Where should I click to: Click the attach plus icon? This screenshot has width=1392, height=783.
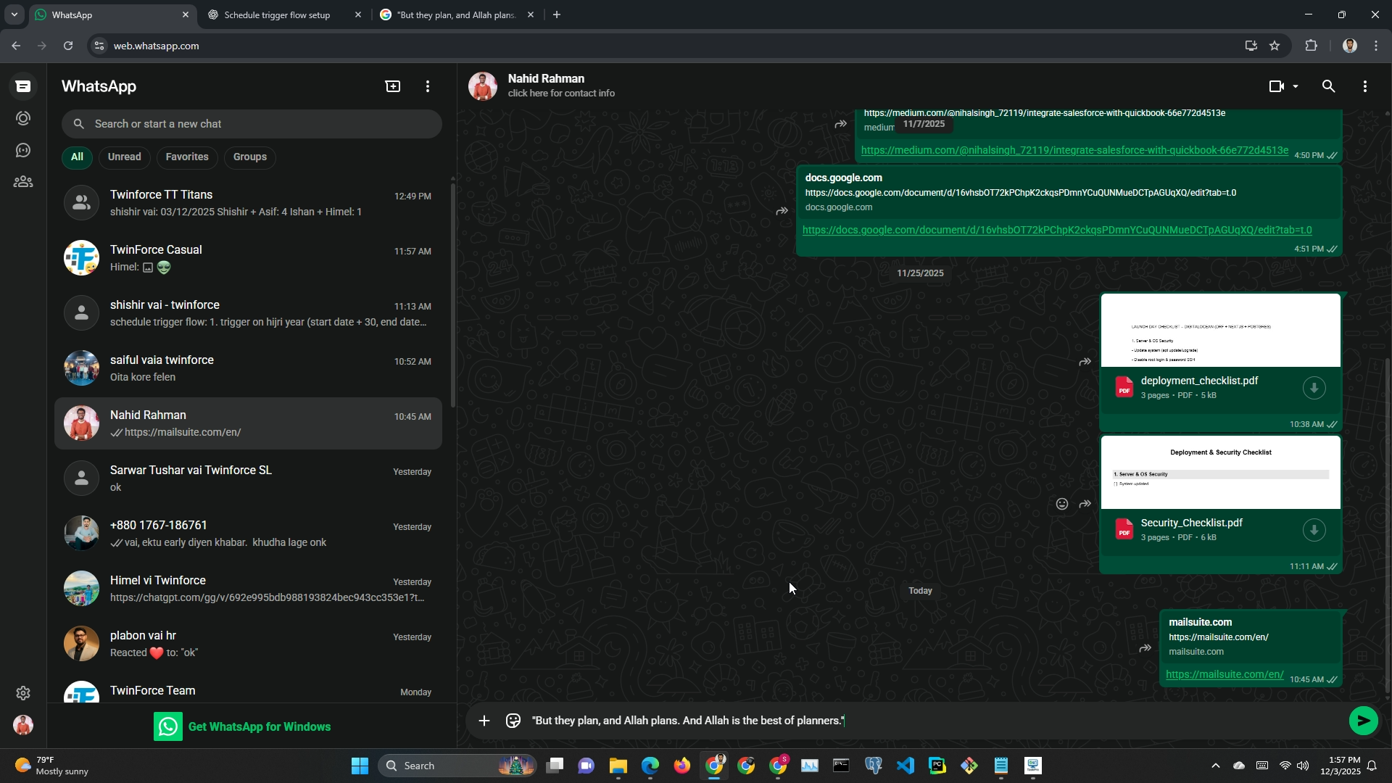(484, 721)
